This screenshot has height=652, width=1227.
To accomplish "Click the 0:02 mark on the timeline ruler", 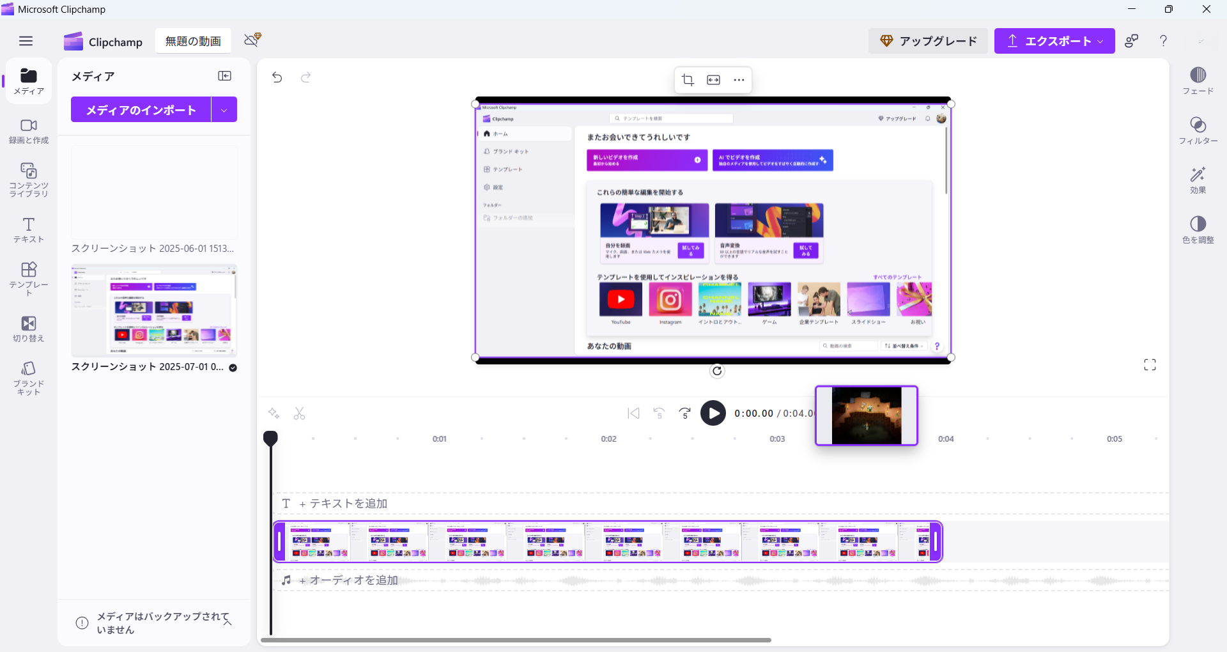I will (x=608, y=439).
